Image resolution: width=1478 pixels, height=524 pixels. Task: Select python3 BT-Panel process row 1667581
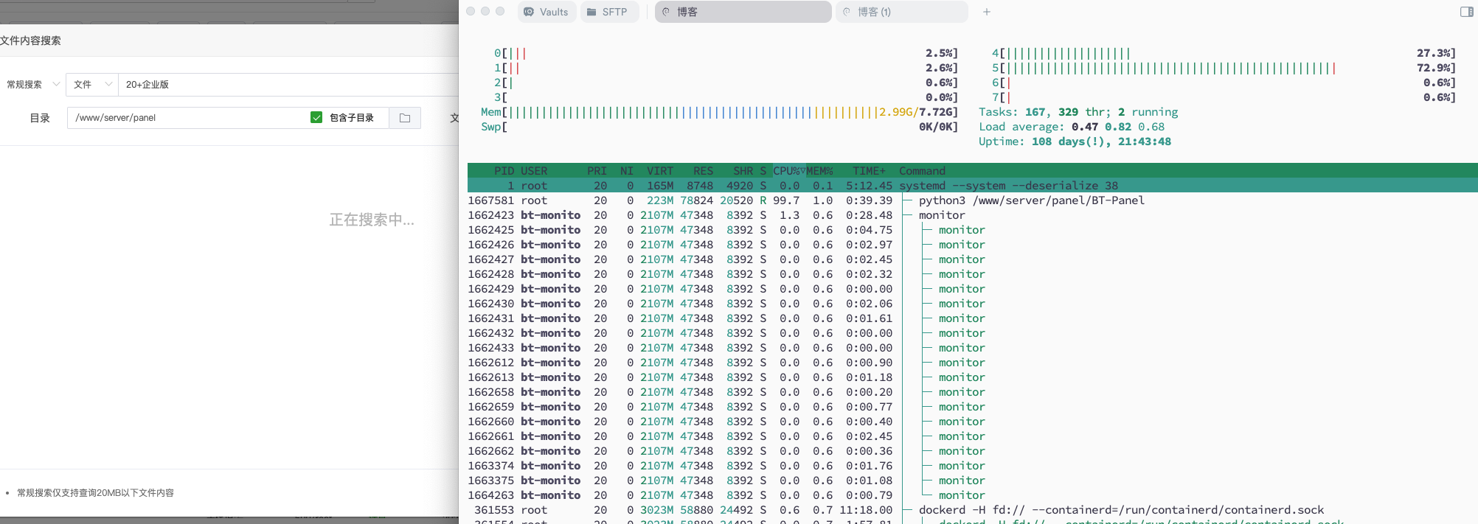coord(972,200)
